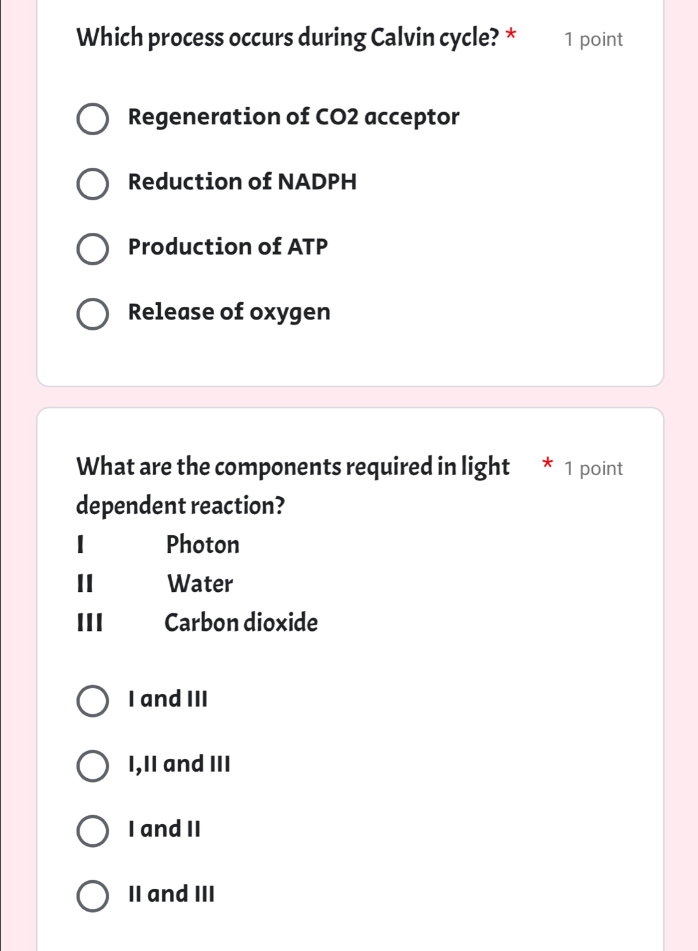Screen dimensions: 698x951
Task: Click the "Release of oxygen" label text
Action: [229, 312]
